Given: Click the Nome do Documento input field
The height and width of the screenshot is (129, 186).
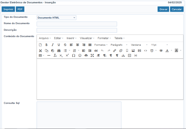Looking at the screenshot, I should [77, 24].
